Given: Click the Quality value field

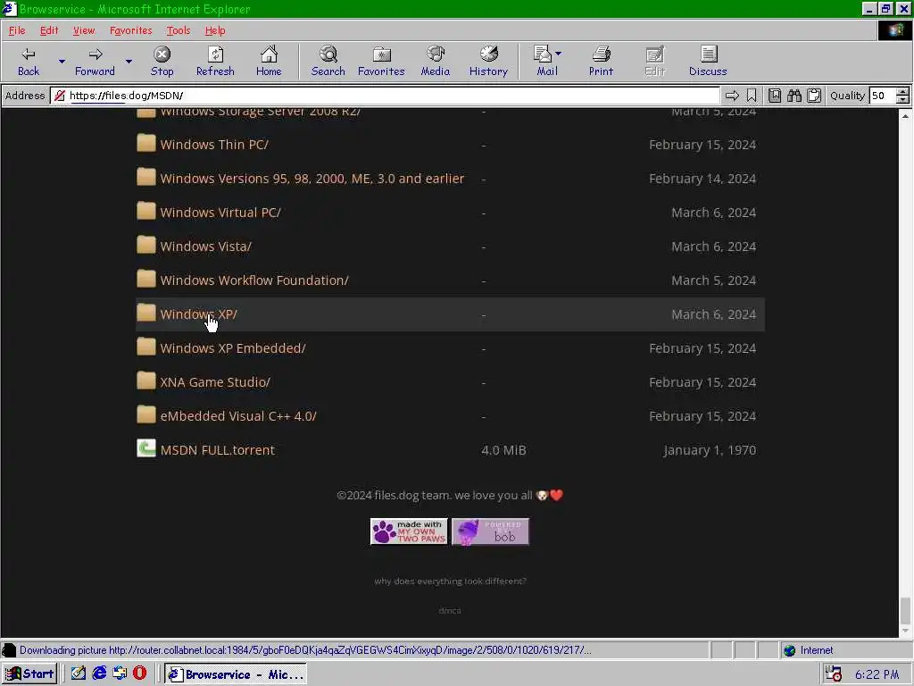Looking at the screenshot, I should point(882,96).
